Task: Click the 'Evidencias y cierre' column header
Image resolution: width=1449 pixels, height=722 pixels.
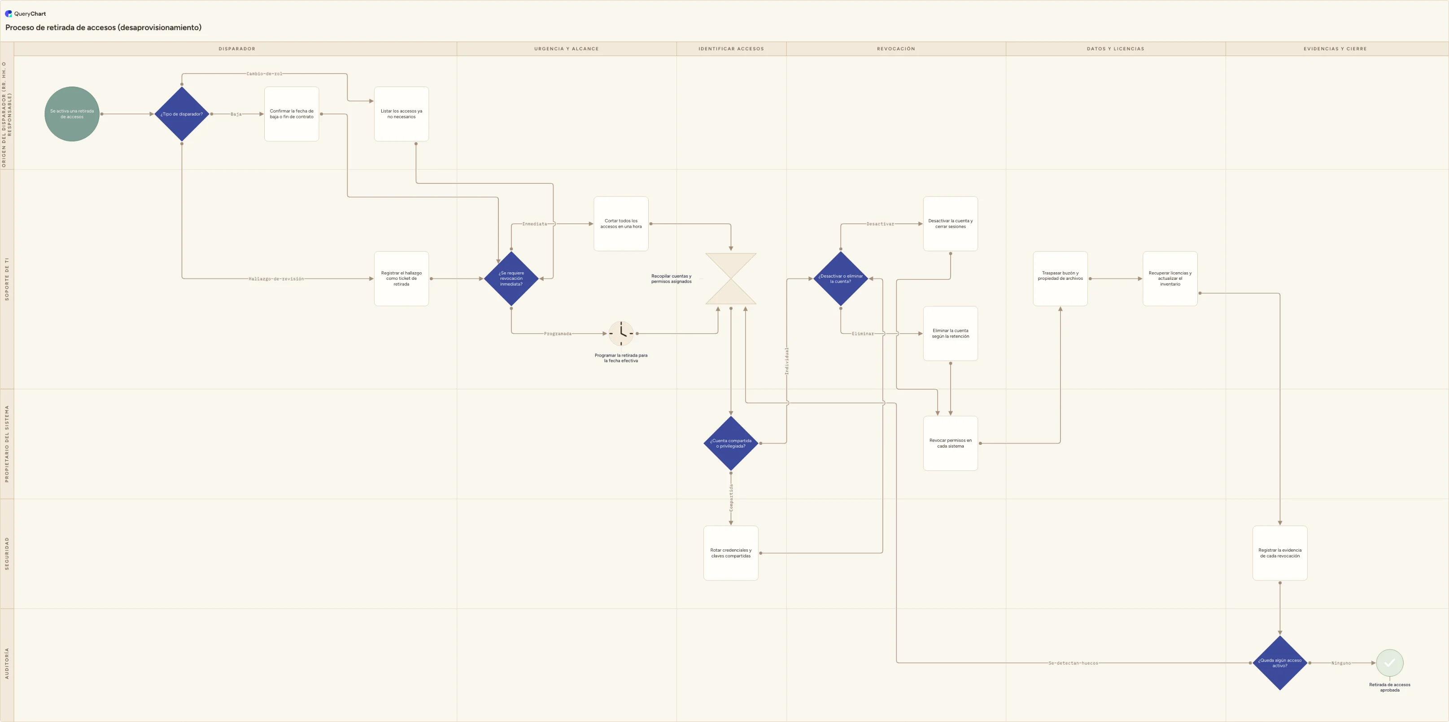Action: (1335, 49)
